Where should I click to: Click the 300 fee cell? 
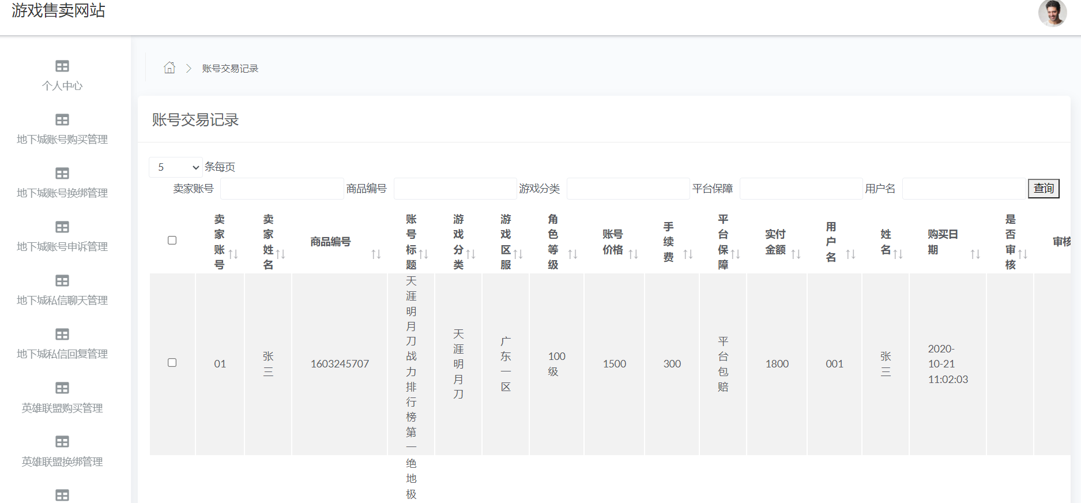tap(672, 364)
